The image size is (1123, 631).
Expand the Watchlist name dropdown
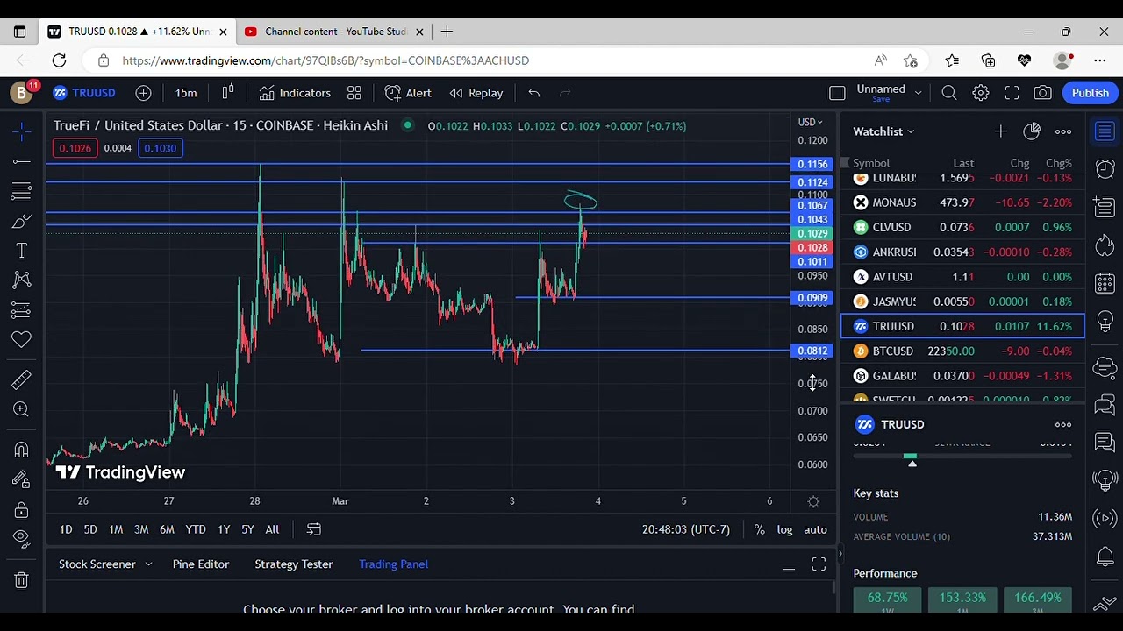point(883,131)
